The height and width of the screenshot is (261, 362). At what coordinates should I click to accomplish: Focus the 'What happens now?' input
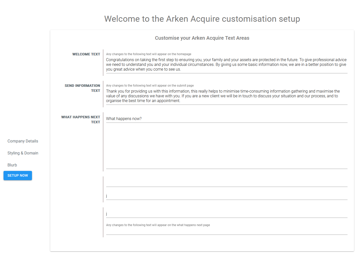tap(226, 119)
